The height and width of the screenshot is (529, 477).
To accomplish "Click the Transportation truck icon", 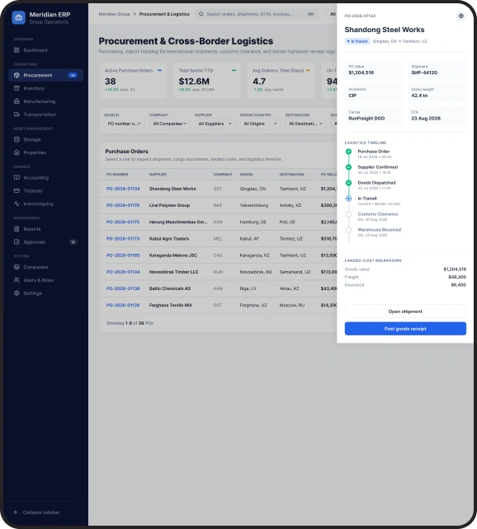I will 17,115.
